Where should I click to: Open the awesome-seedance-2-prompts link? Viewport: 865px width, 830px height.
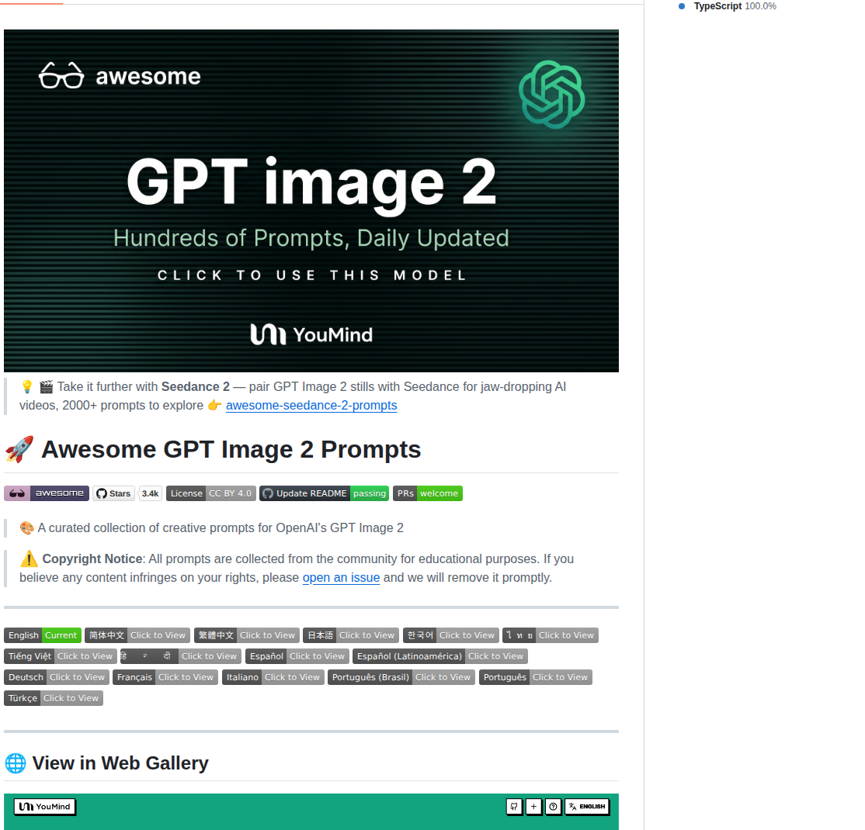click(x=311, y=405)
